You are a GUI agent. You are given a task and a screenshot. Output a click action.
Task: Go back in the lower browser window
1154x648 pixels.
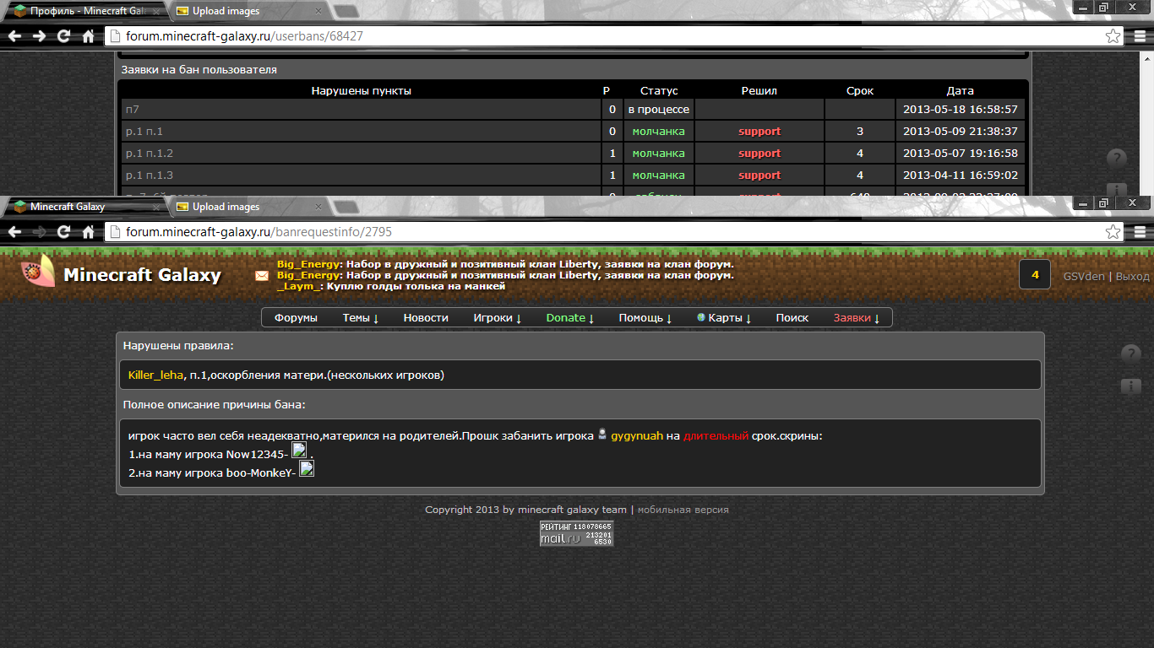click(15, 231)
